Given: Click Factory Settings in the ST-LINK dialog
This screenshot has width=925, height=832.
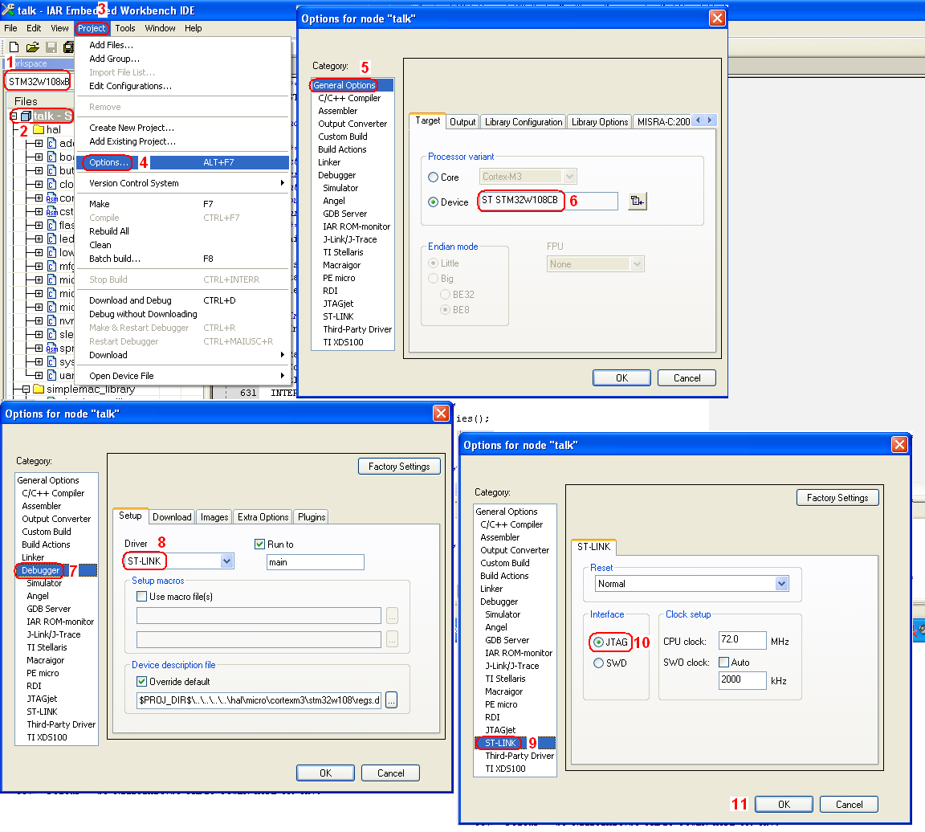Looking at the screenshot, I should (837, 498).
